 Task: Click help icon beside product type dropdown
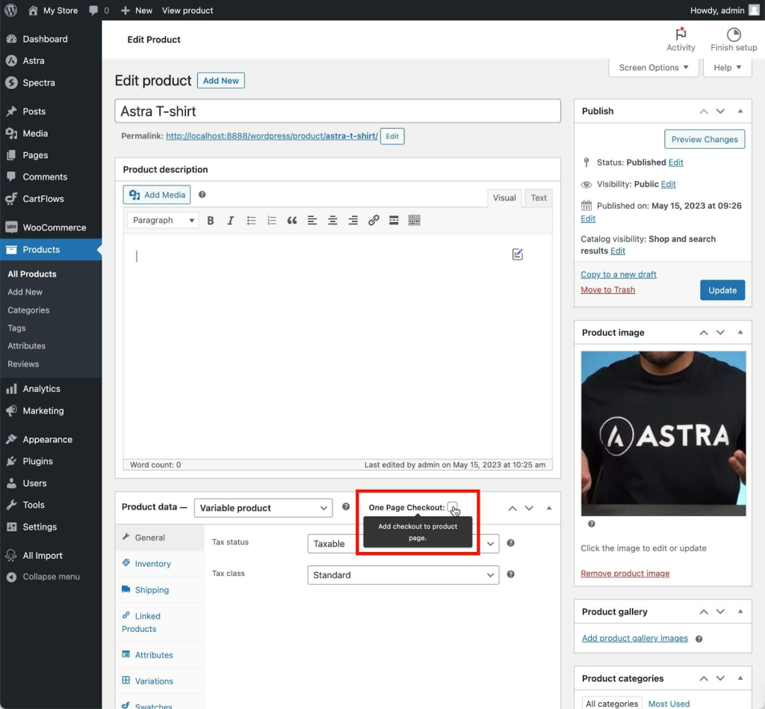(x=346, y=507)
